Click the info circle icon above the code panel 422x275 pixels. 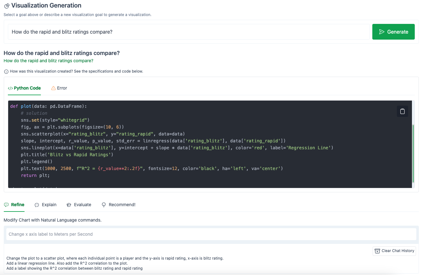click(x=6, y=71)
